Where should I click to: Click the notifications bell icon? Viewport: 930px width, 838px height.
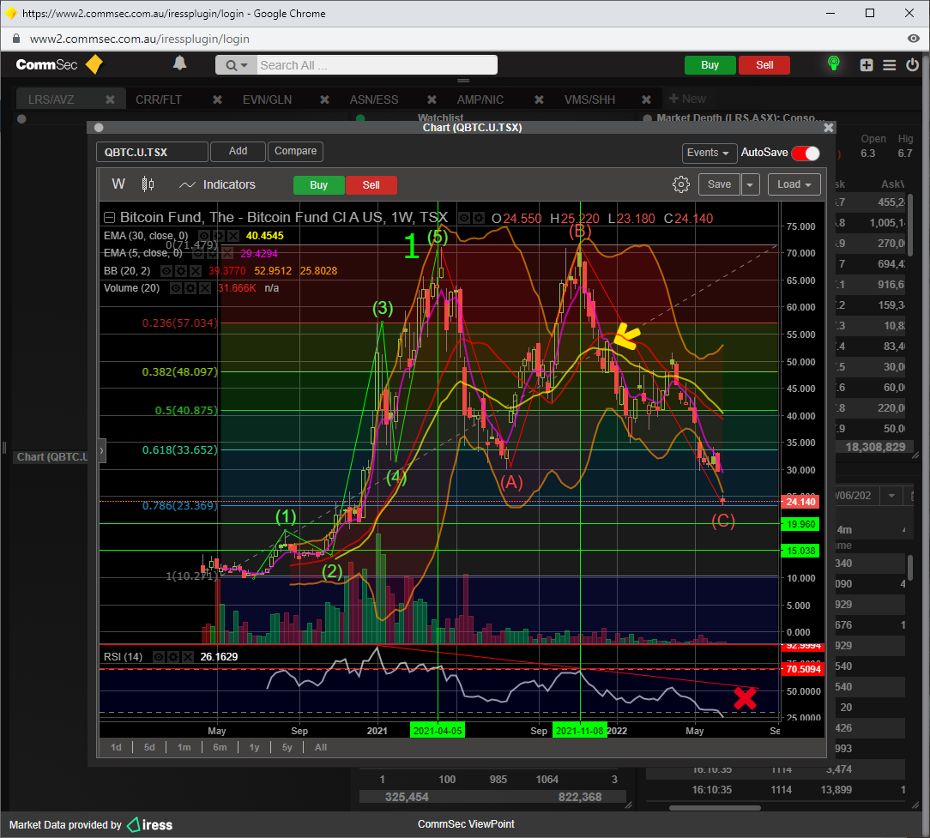pyautogui.click(x=179, y=63)
